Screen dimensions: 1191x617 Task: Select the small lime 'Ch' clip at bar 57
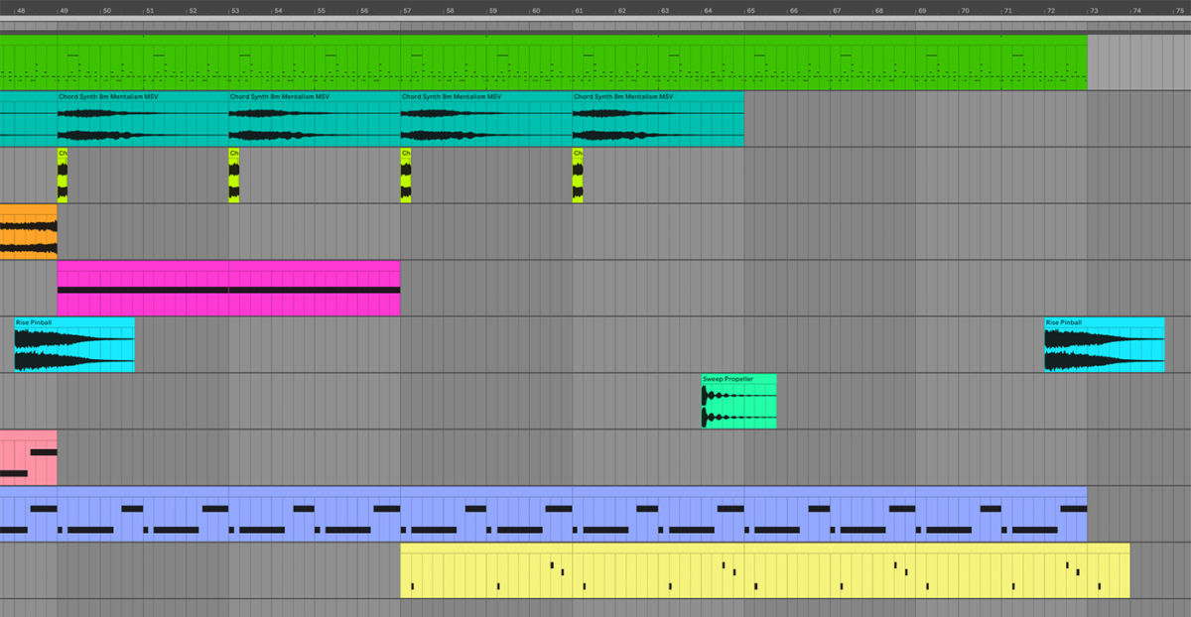coord(406,176)
